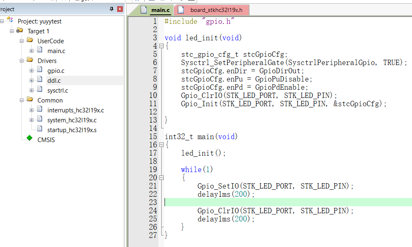Image resolution: width=412 pixels, height=247 pixels.
Task: Expand the ddl.c file node
Action: coord(31,81)
